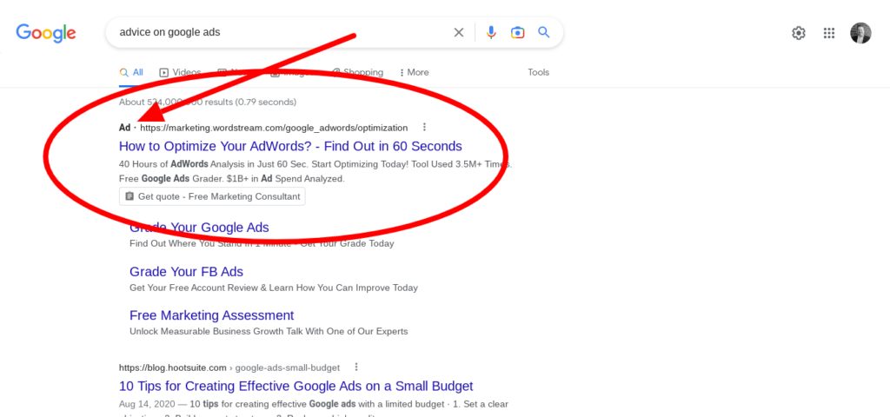The height and width of the screenshot is (417, 890).
Task: Click the 'About 524,000,000 results' text
Action: (x=208, y=103)
